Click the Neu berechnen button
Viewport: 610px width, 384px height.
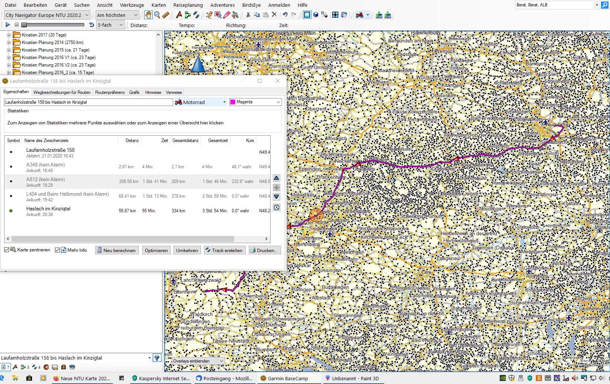click(117, 250)
